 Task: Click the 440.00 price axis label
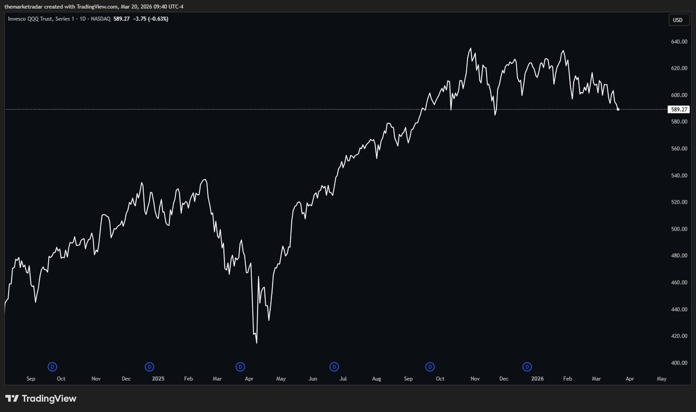pos(679,309)
